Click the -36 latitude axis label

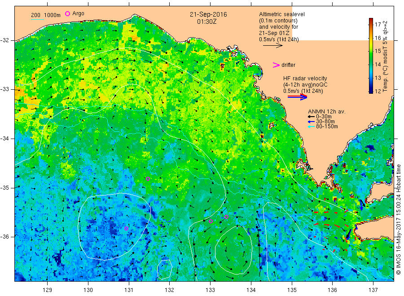pos(4,237)
